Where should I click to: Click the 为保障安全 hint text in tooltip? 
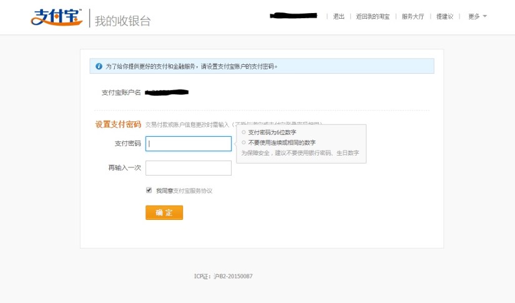click(300, 152)
